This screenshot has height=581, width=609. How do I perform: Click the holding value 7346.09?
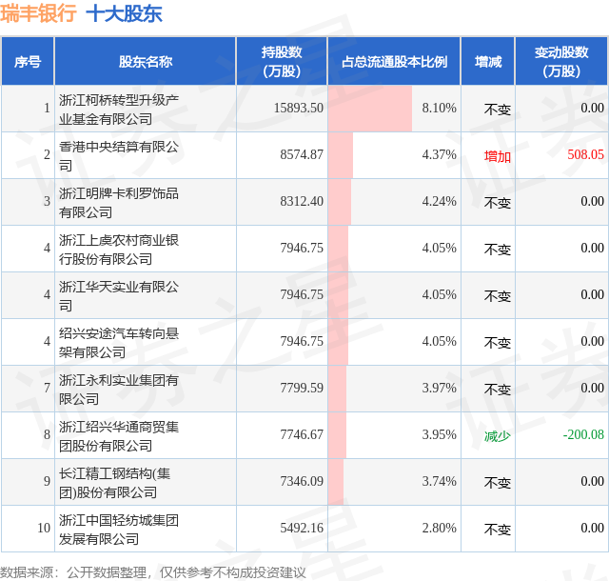tap(302, 481)
